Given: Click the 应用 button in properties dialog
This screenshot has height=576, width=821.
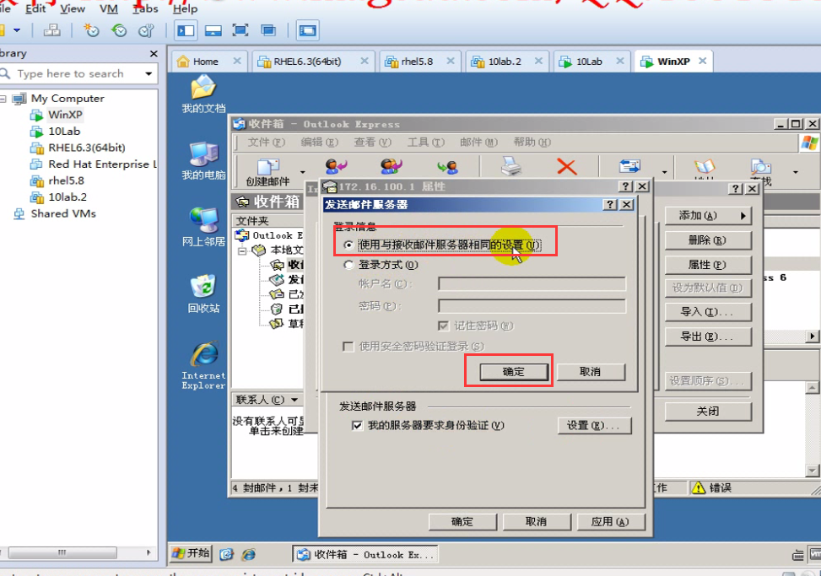Looking at the screenshot, I should point(611,521).
